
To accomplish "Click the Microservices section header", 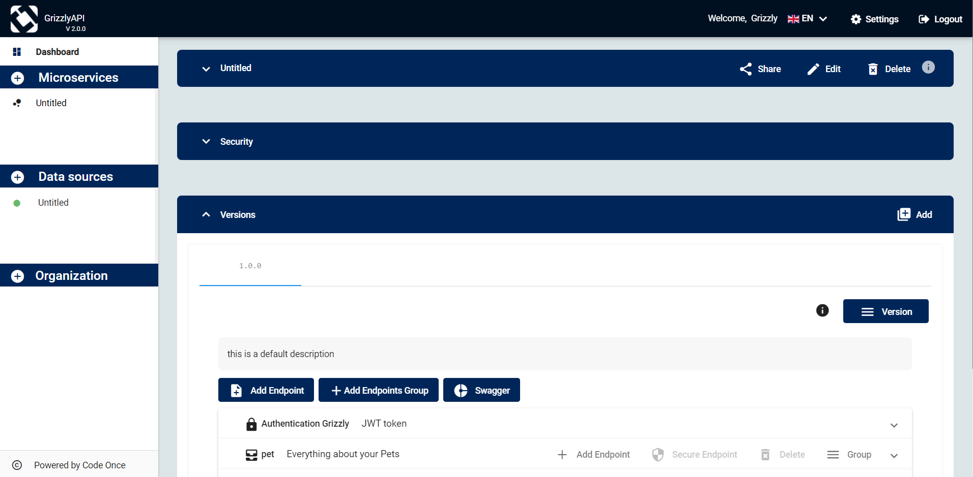I will pos(79,77).
